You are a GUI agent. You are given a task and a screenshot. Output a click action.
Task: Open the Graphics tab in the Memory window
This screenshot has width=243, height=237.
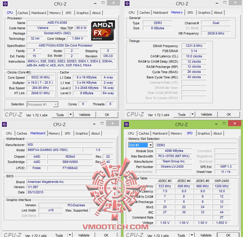click(x=204, y=13)
